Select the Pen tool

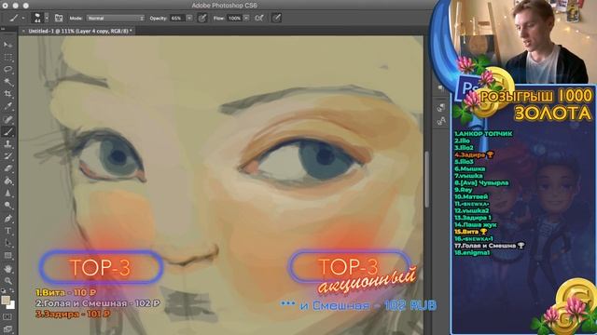click(8, 219)
